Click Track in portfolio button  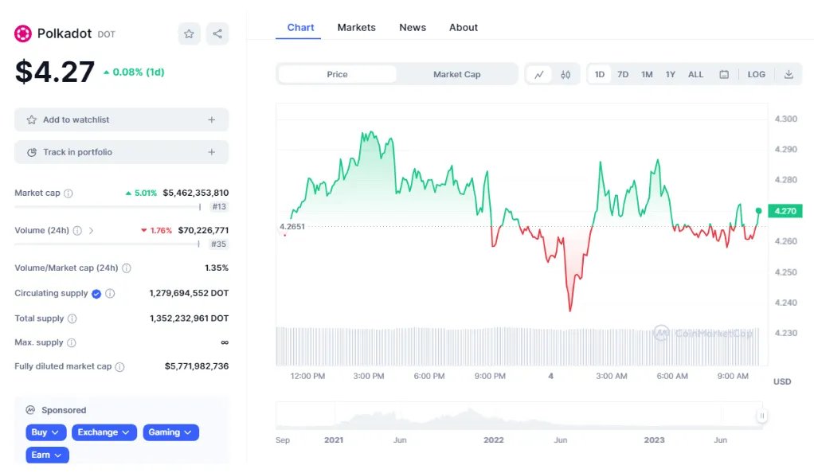point(121,152)
